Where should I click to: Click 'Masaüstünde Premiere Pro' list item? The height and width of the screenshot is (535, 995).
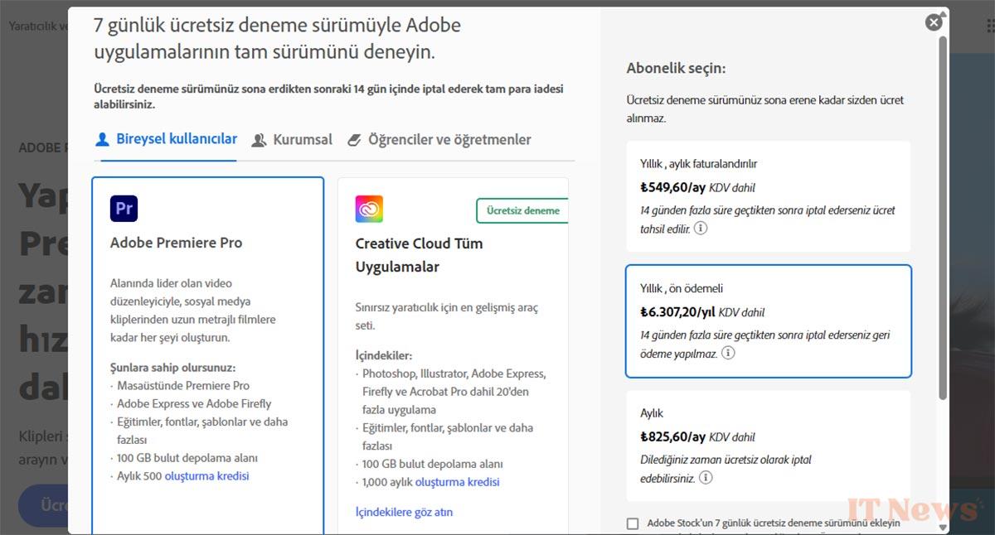(183, 386)
